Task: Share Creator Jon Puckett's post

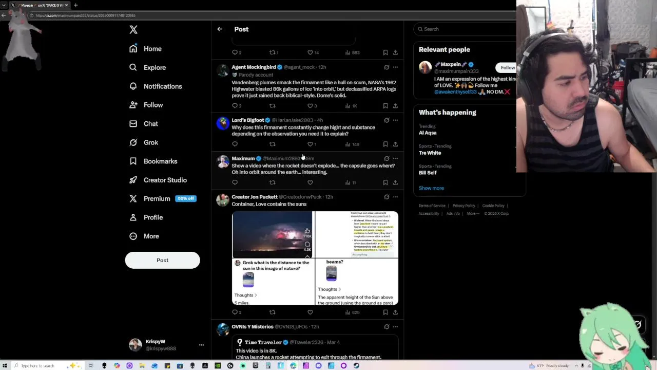Action: (395, 312)
